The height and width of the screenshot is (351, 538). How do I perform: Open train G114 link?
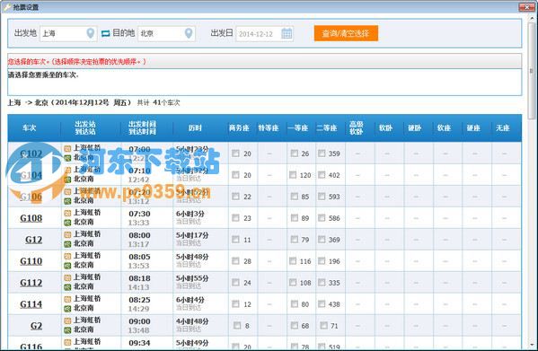[31, 304]
